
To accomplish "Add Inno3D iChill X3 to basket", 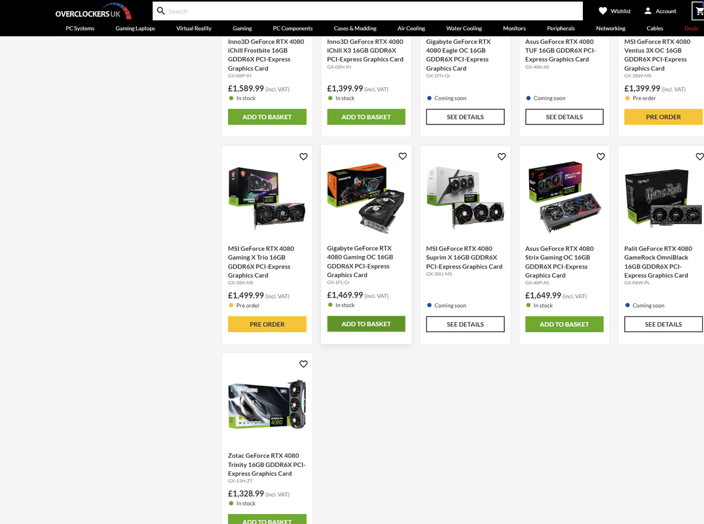I will [366, 117].
